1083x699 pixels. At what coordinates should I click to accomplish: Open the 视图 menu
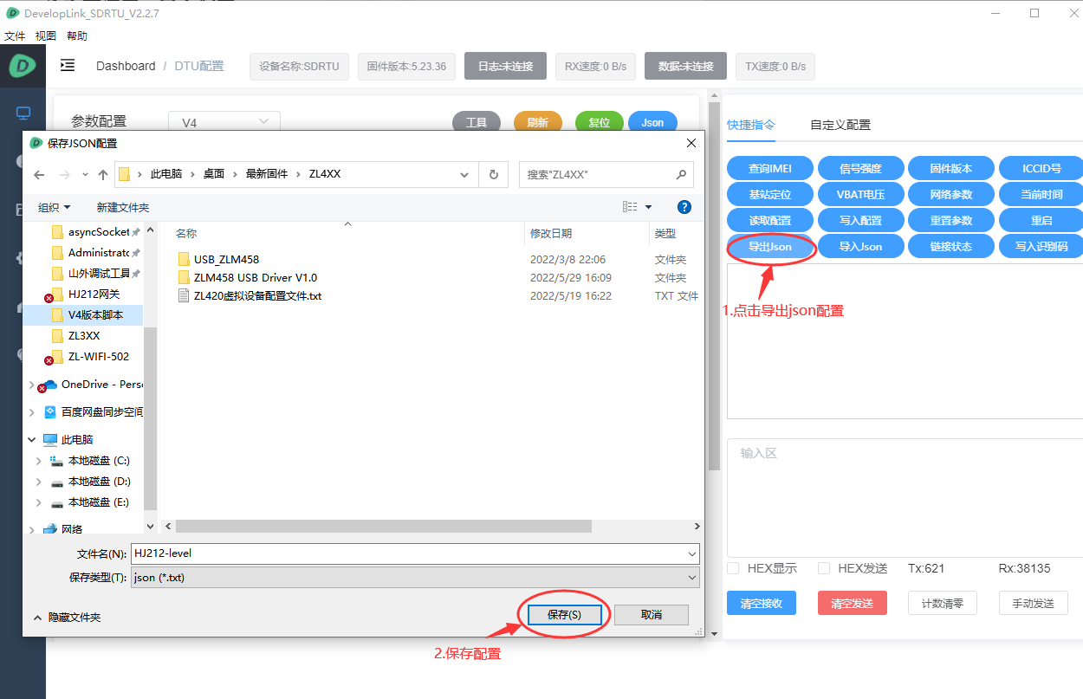pyautogui.click(x=46, y=36)
